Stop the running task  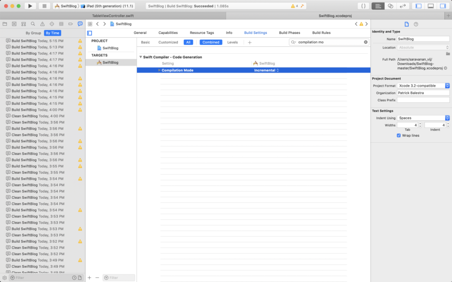click(x=44, y=6)
